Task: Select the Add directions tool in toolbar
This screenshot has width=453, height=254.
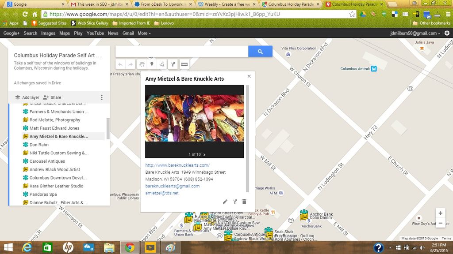Action: [x=173, y=64]
